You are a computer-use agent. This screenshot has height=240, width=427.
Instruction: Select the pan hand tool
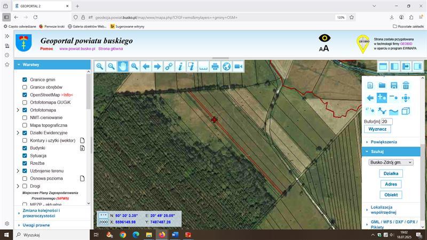[123, 66]
